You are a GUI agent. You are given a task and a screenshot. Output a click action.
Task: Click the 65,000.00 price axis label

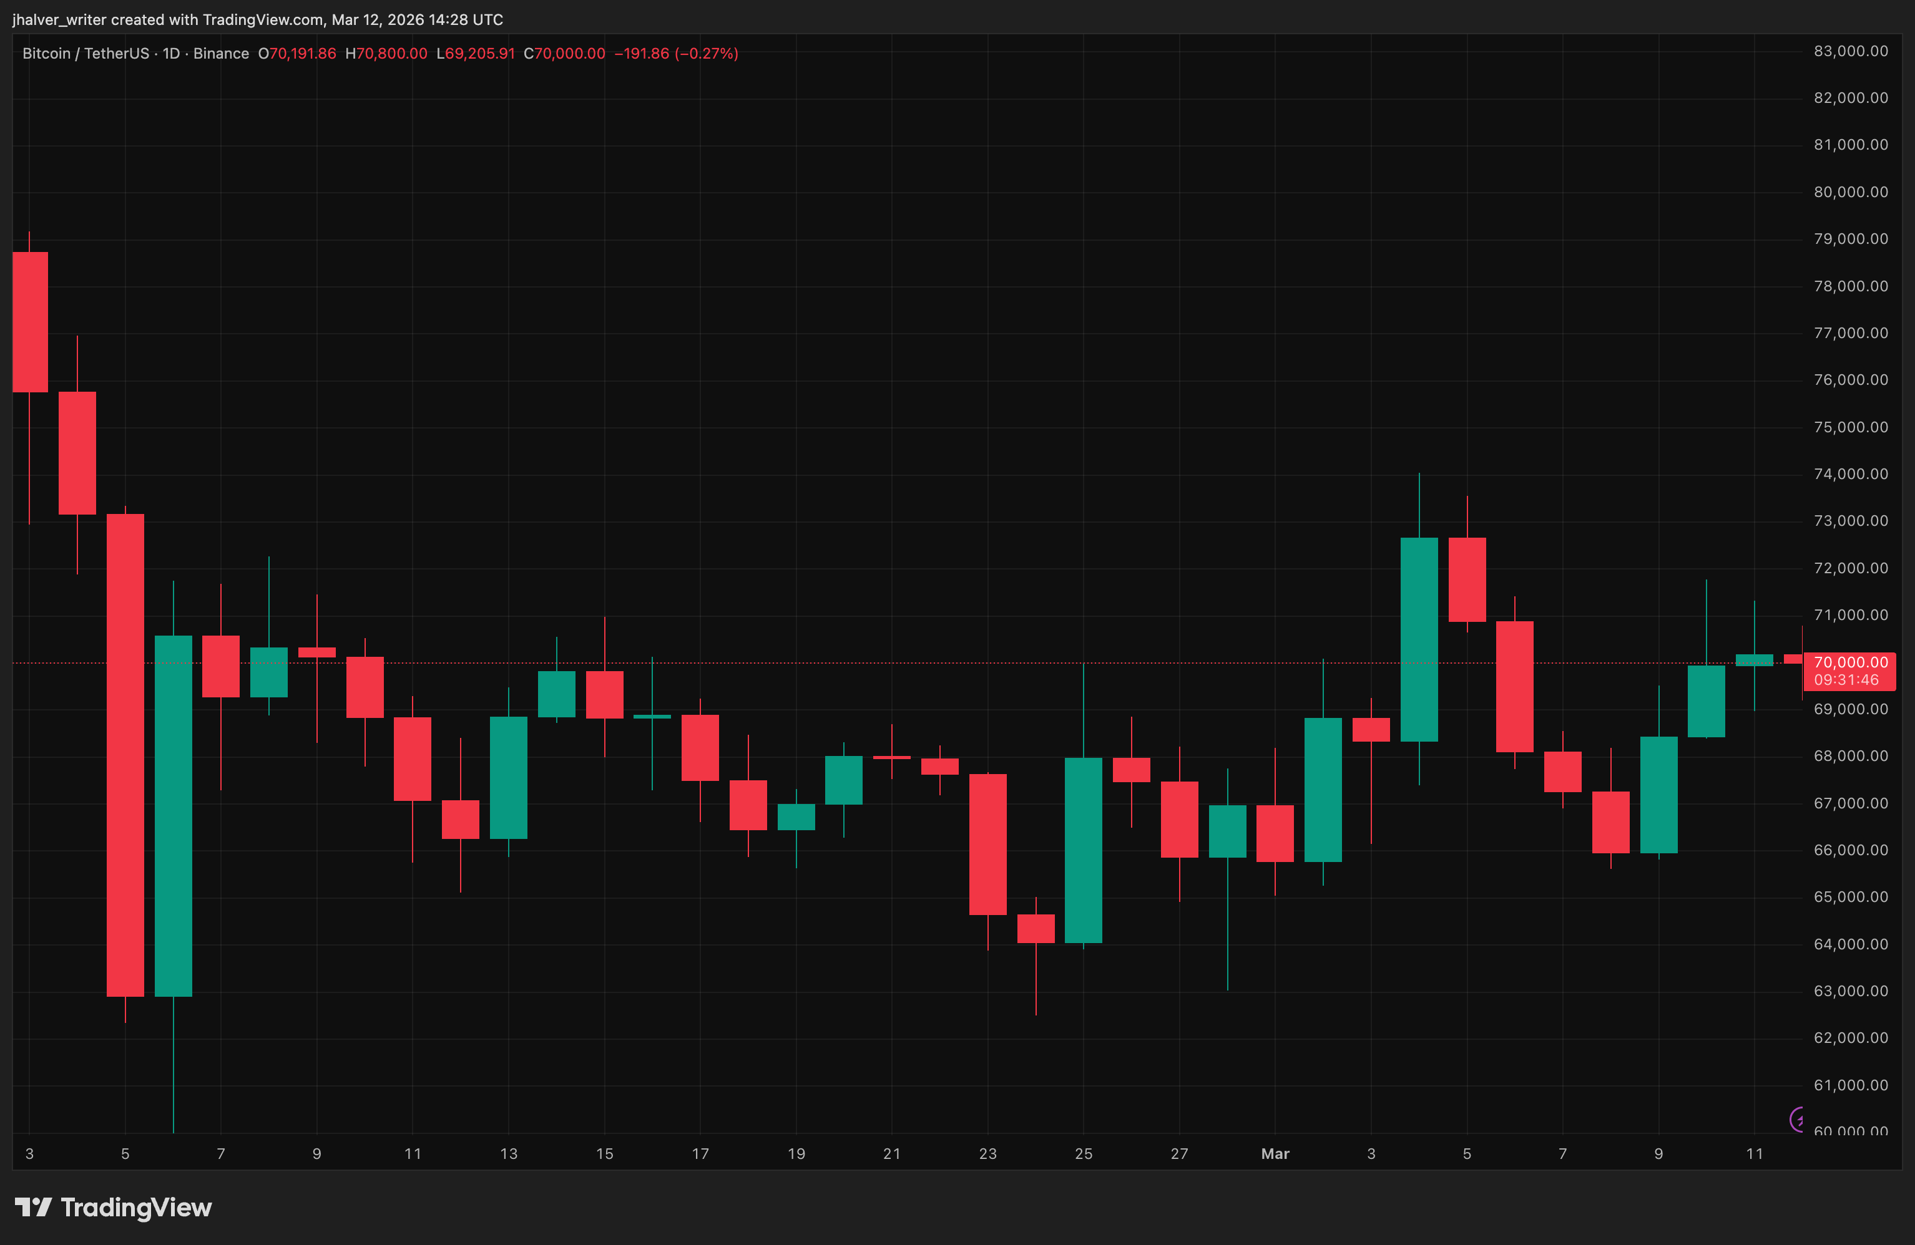[1850, 897]
